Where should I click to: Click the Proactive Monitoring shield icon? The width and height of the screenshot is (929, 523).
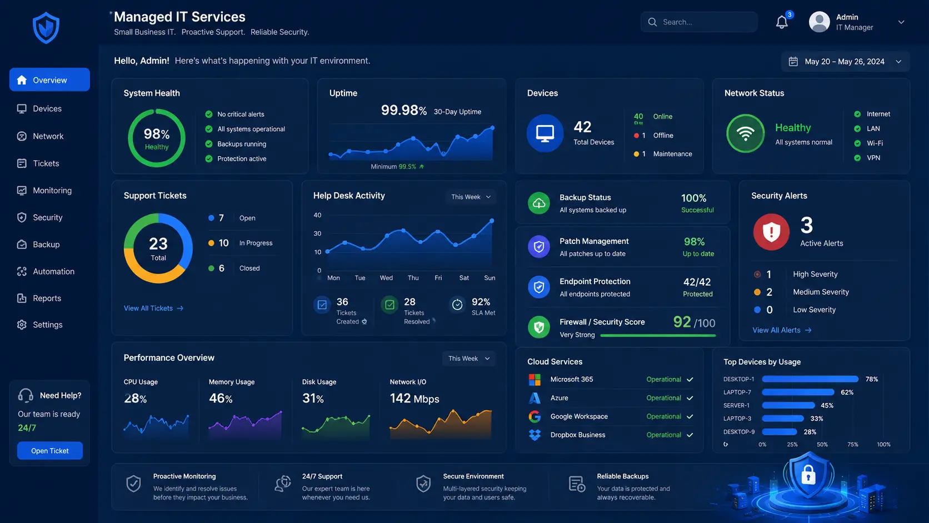(x=133, y=484)
